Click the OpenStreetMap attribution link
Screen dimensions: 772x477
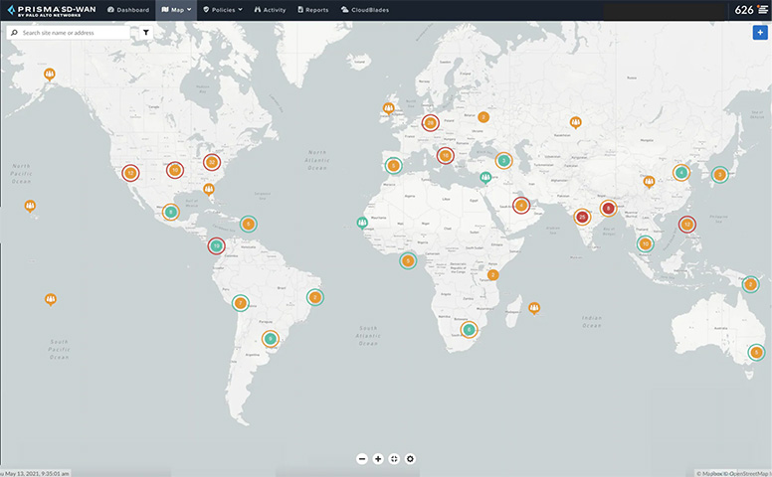click(x=748, y=473)
